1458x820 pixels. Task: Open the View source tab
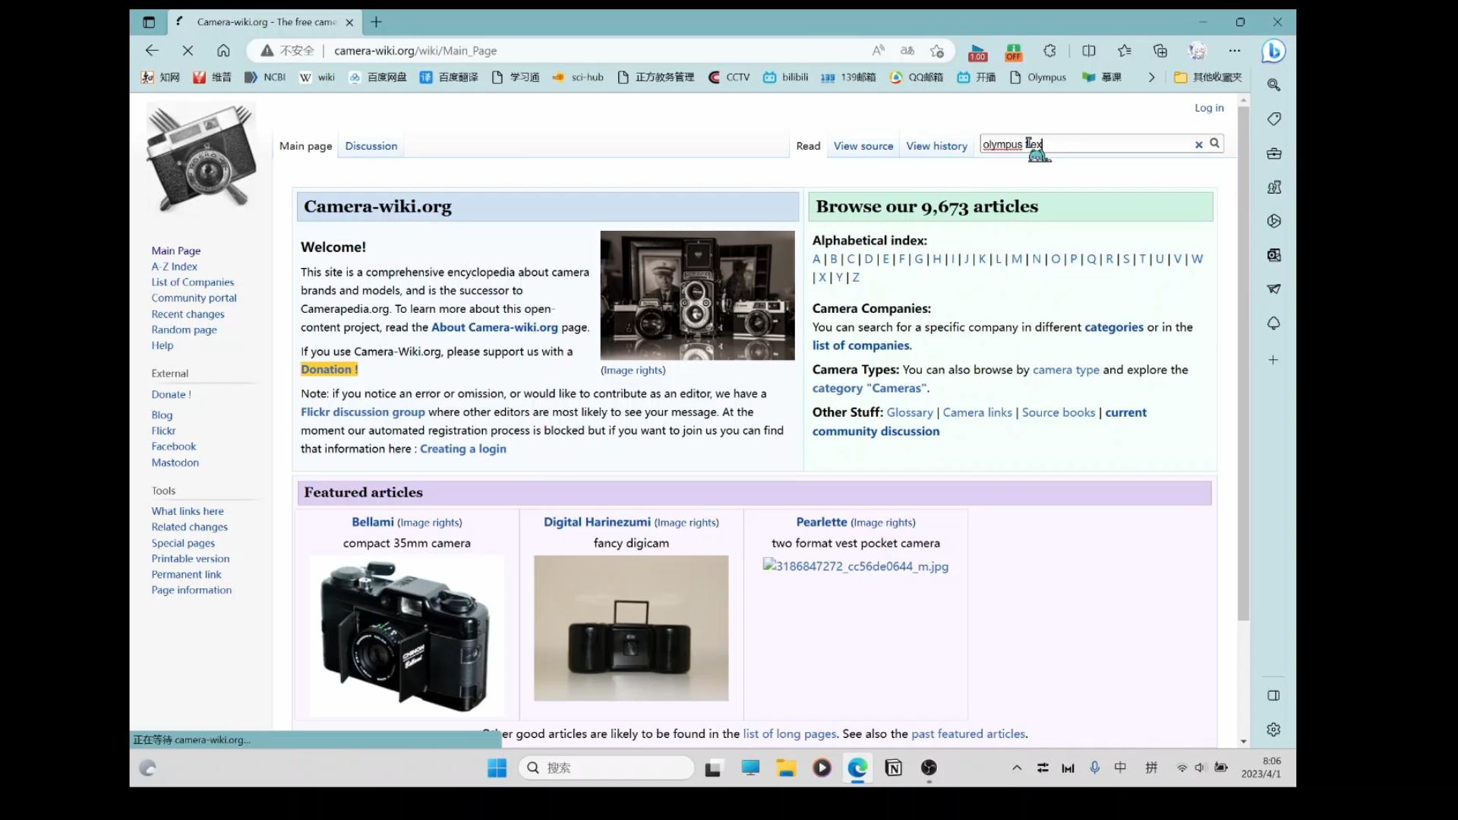click(x=863, y=146)
